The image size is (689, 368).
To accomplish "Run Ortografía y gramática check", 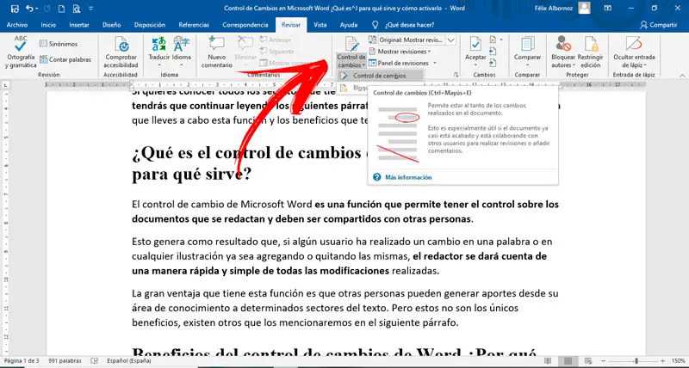I will click(x=20, y=52).
